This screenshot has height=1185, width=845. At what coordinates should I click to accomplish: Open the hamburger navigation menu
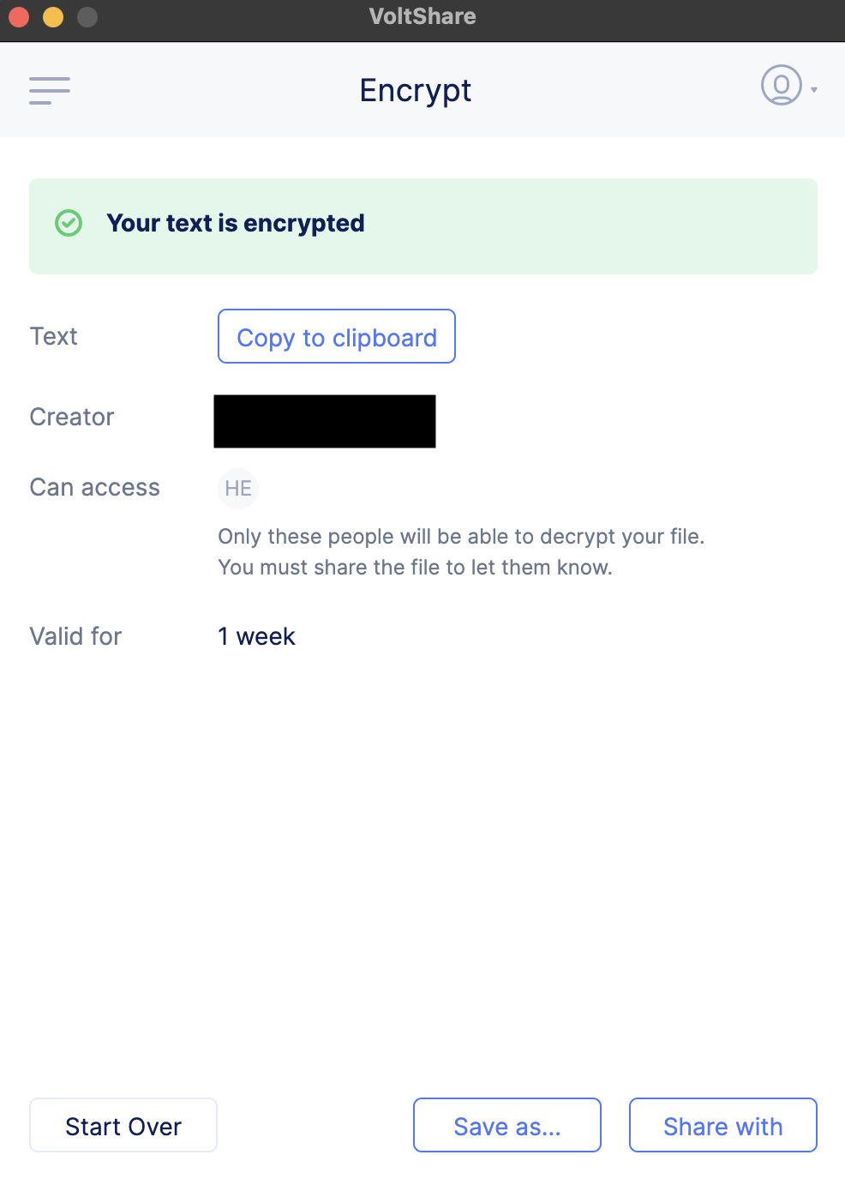49,90
